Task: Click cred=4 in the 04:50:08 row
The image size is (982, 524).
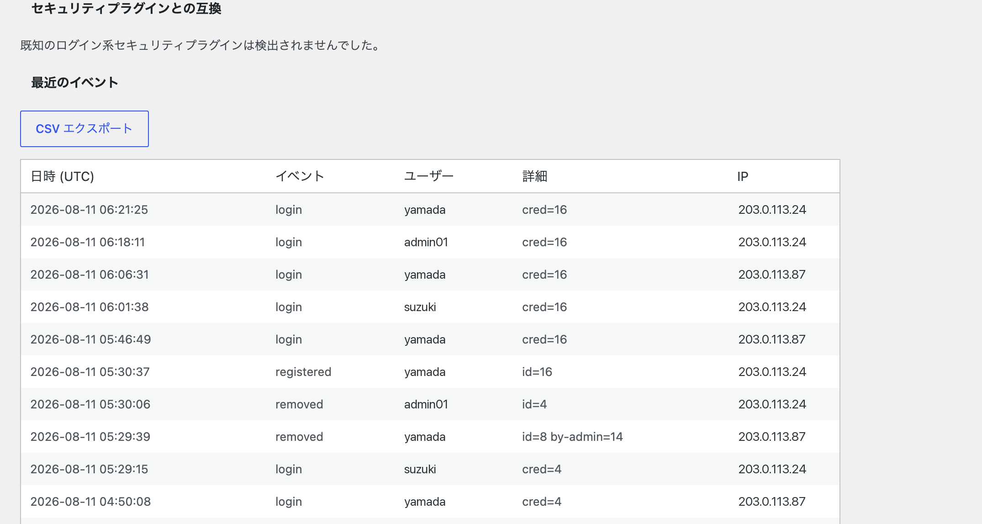Action: pos(542,502)
